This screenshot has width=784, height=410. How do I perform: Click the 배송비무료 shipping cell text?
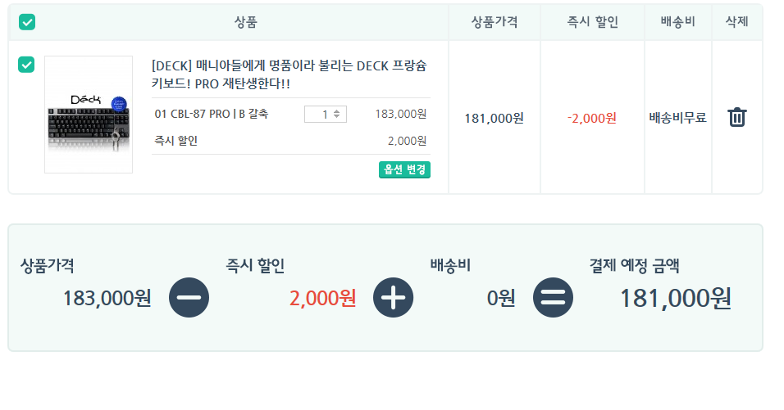(677, 118)
